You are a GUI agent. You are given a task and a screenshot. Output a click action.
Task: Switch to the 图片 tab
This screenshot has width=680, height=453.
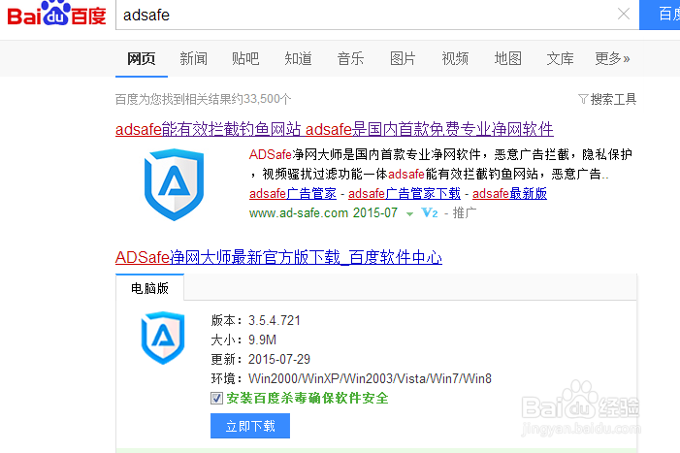(x=403, y=58)
